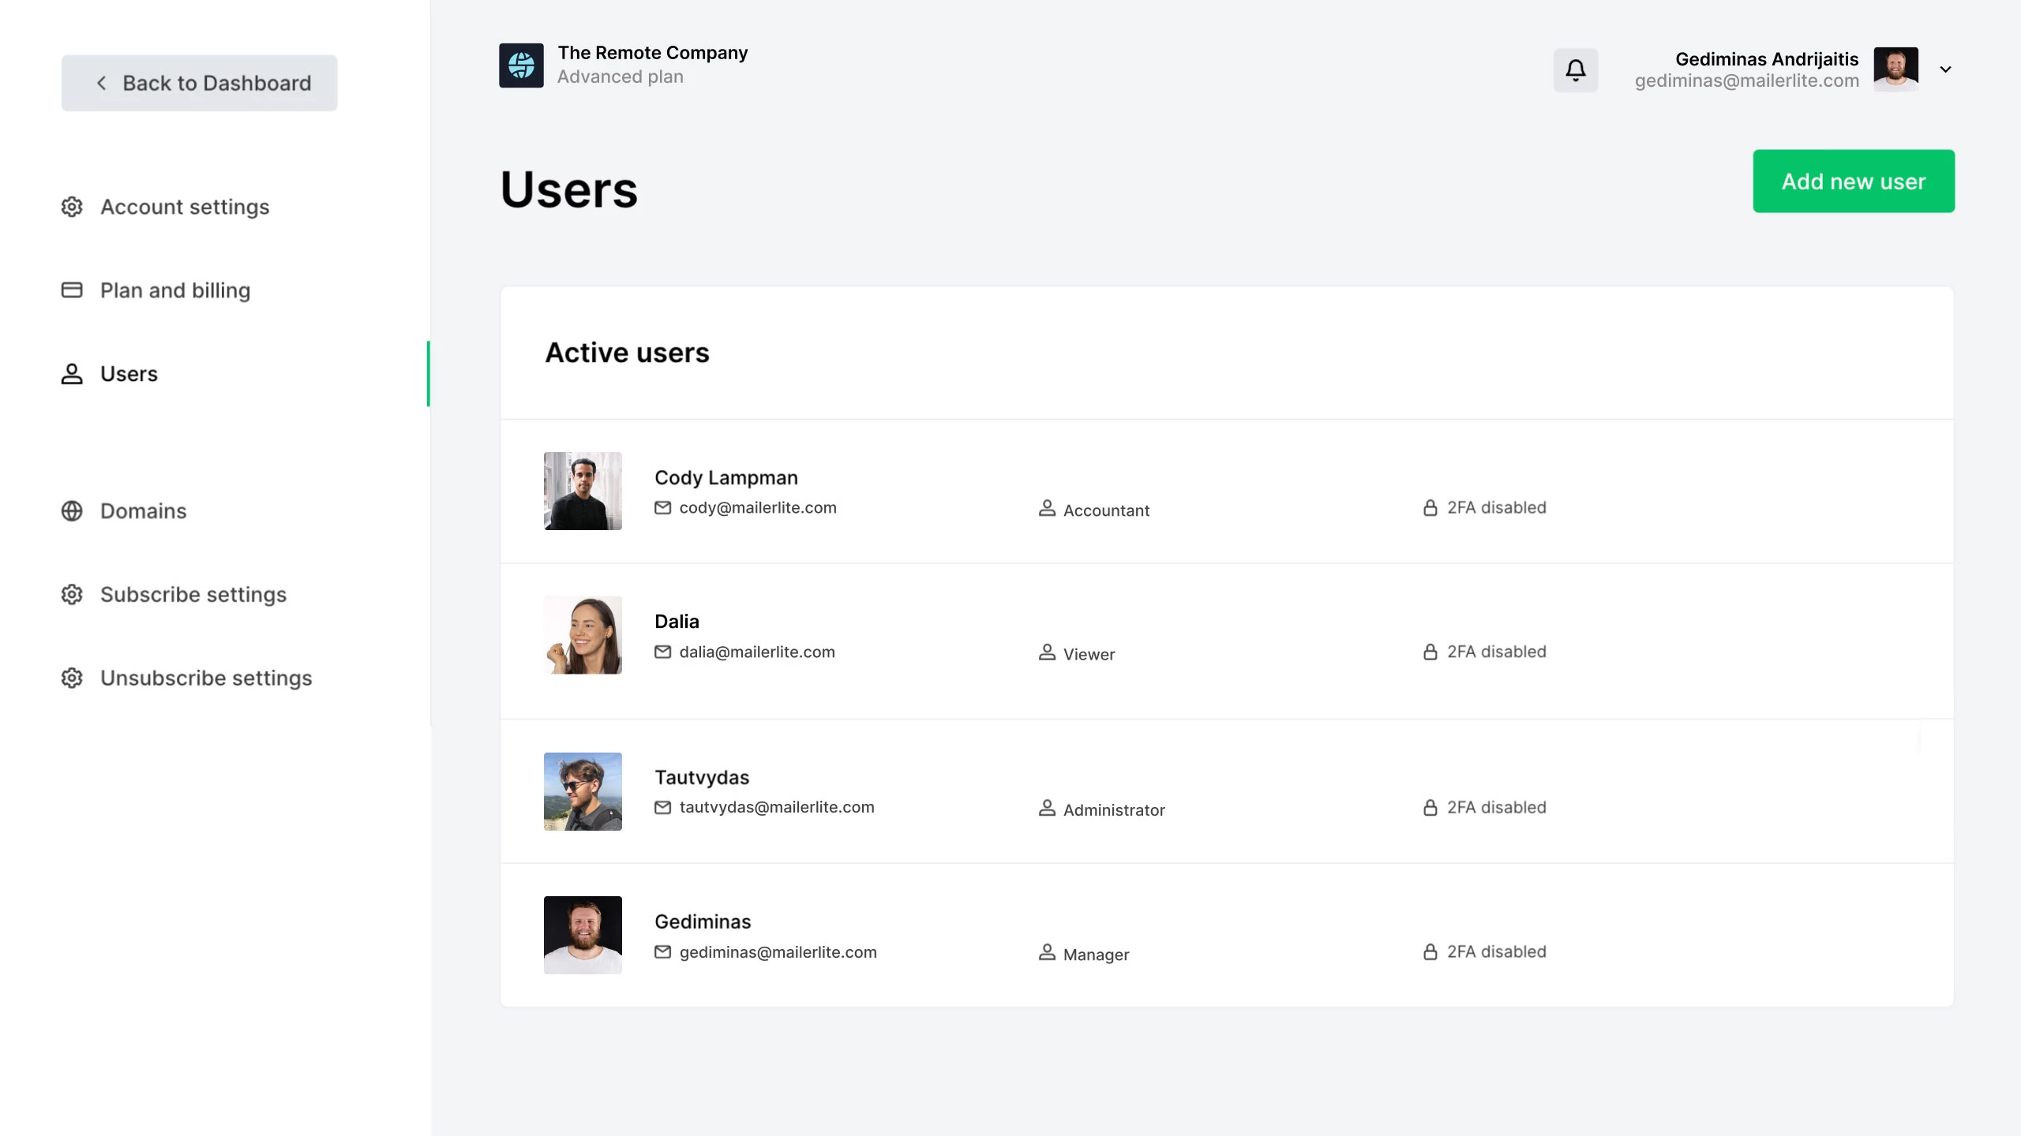Expand the account dropdown chevron
Image resolution: width=2021 pixels, height=1136 pixels.
click(x=1945, y=69)
